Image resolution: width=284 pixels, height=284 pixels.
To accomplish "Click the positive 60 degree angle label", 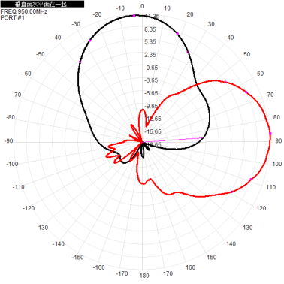I will pyautogui.click(x=261, y=74).
